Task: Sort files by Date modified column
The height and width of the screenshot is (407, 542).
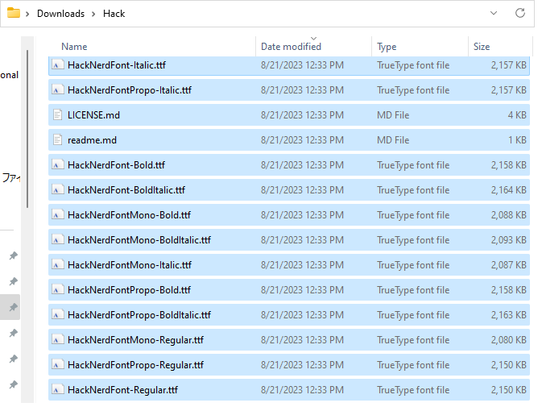Action: click(x=291, y=47)
